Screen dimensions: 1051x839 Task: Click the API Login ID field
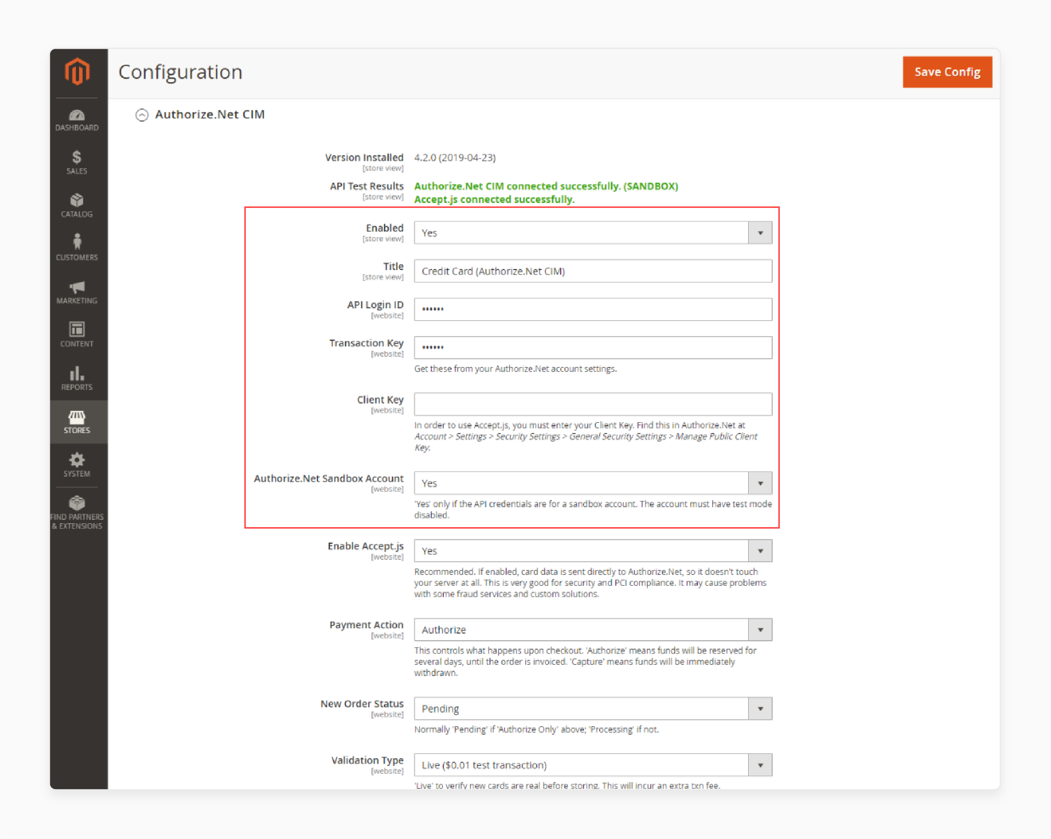pos(593,309)
